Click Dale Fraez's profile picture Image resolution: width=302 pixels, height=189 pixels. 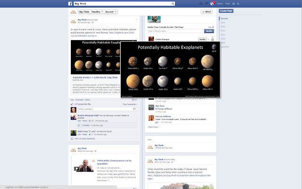tap(74, 133)
